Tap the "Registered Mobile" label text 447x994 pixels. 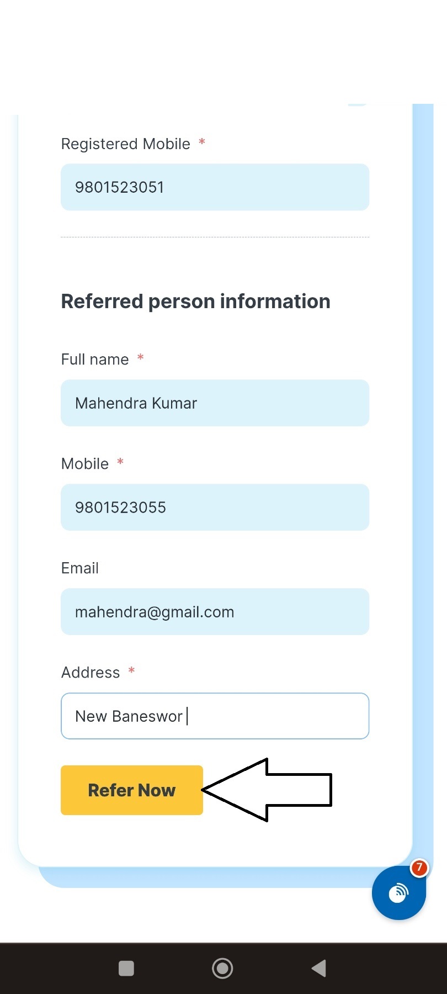(x=126, y=144)
